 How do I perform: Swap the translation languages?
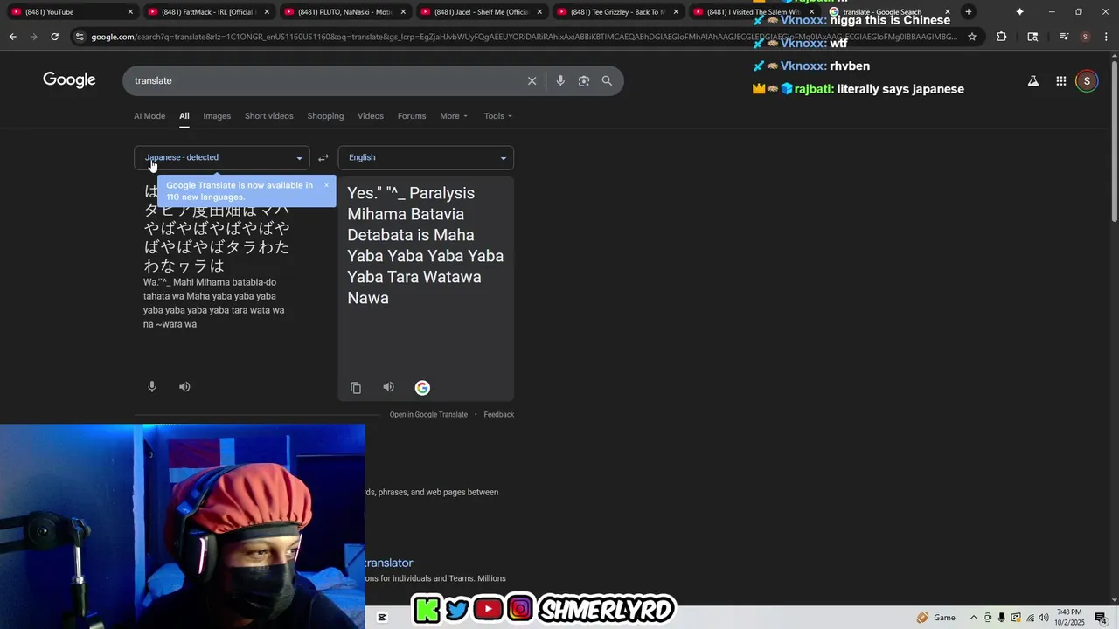[323, 158]
